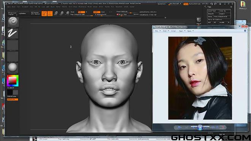The image size is (251, 141).
Task: Select the FEMALE_F archive desktop icon
Action: (x=243, y=5)
